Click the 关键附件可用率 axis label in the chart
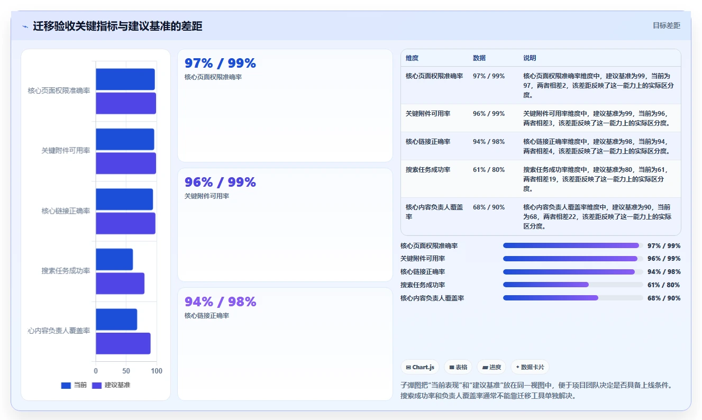 pyautogui.click(x=66, y=151)
